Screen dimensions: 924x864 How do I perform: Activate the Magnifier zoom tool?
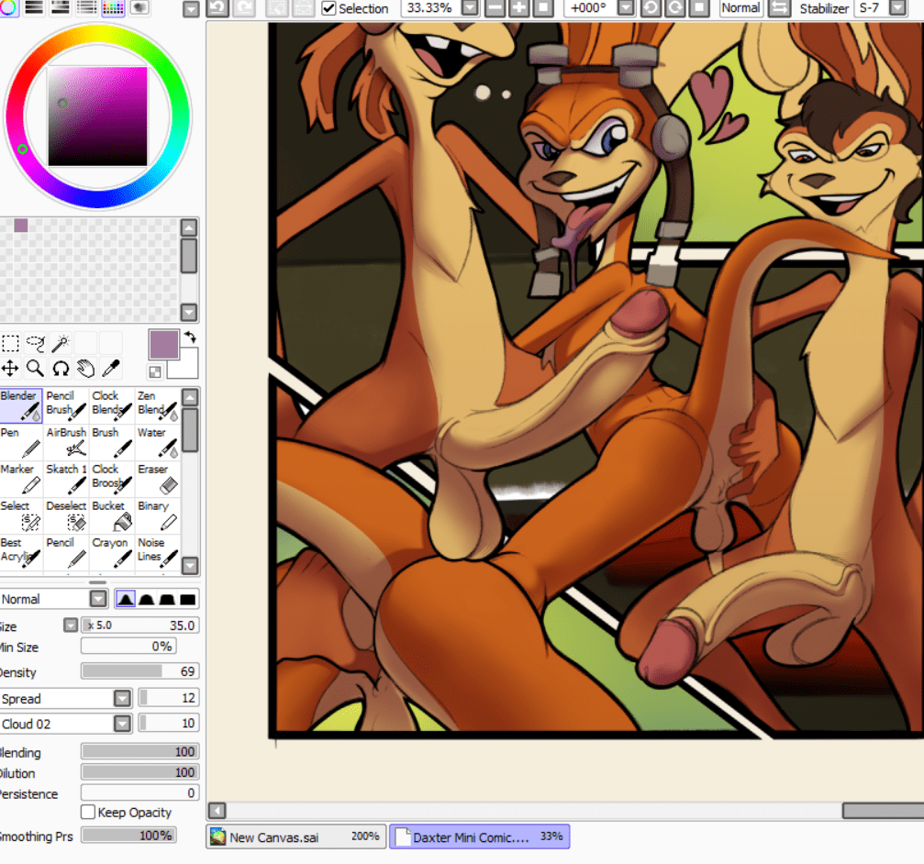pos(35,368)
